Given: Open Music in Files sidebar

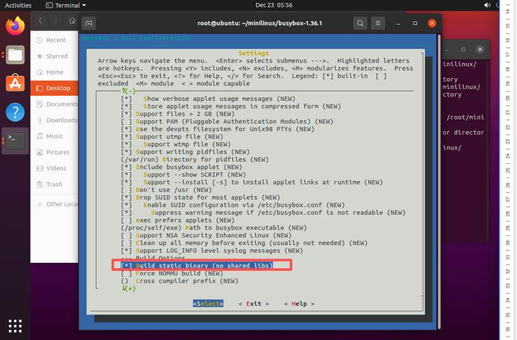Looking at the screenshot, I should click(x=54, y=136).
